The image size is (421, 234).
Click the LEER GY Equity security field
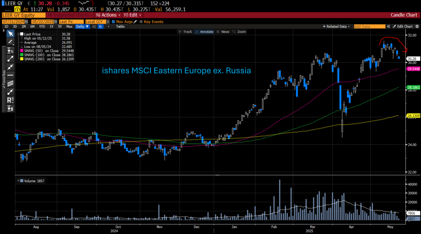pyautogui.click(x=24, y=15)
